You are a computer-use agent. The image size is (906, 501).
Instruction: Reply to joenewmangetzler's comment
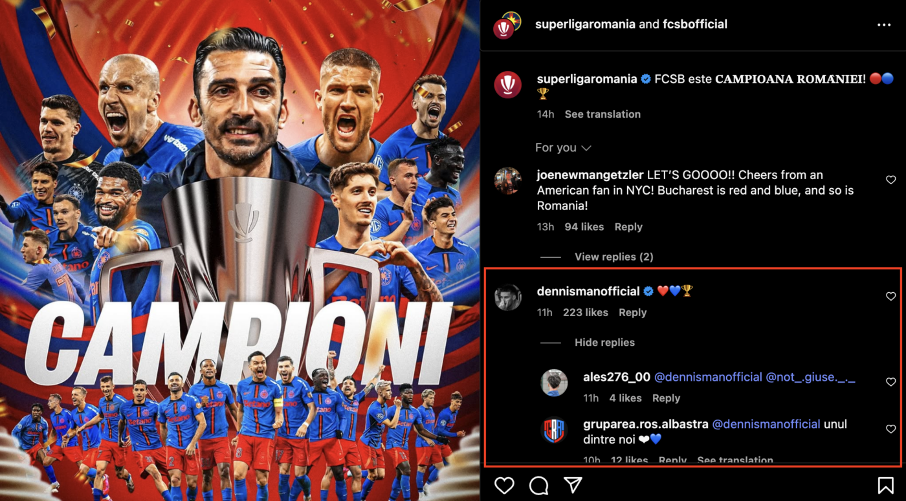click(628, 227)
